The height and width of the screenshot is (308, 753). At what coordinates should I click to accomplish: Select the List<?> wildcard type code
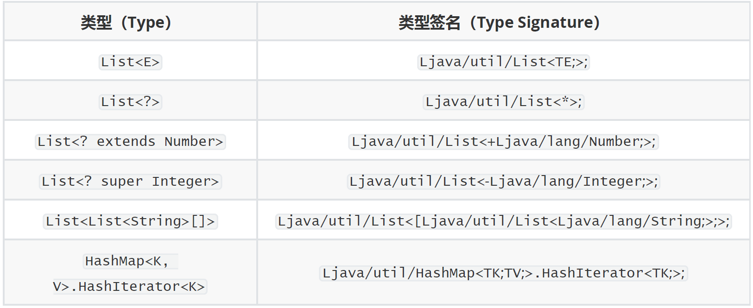pos(130,102)
